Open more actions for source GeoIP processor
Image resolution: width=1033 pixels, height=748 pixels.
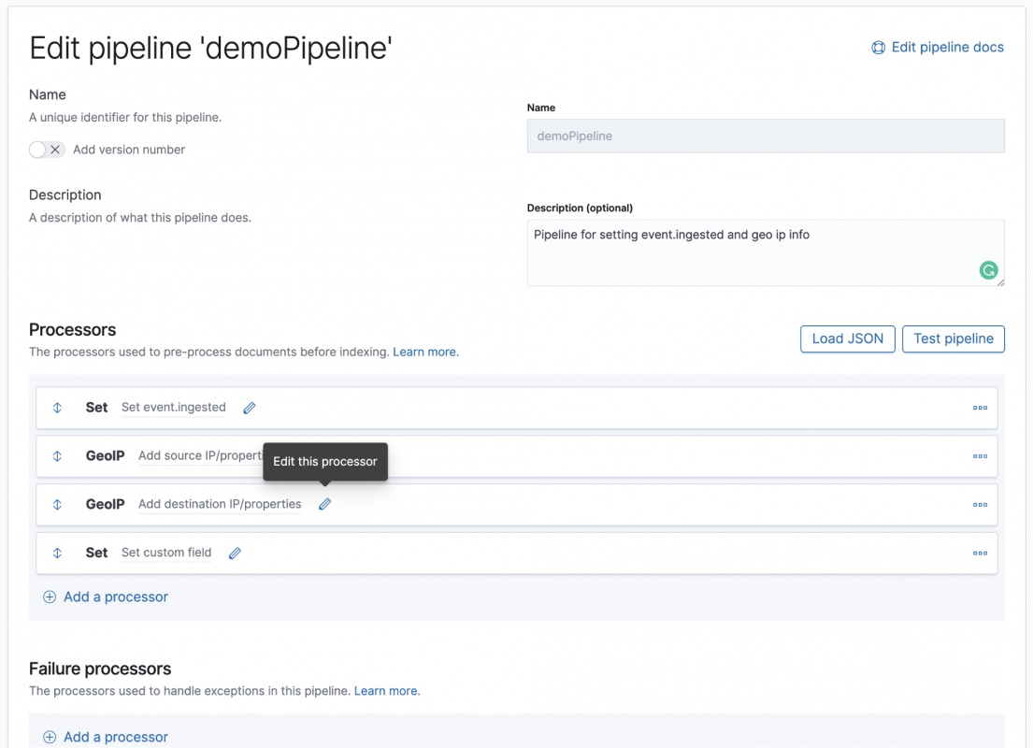click(x=980, y=456)
